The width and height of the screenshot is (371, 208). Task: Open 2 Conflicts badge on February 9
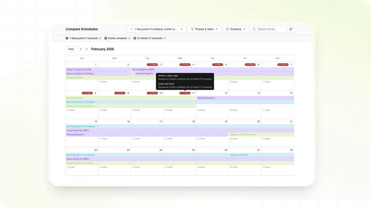pos(120,93)
